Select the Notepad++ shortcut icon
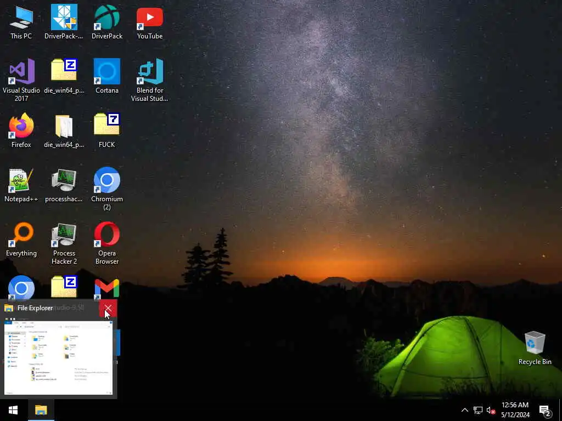Screen dimensions: 562x421 click(x=21, y=185)
